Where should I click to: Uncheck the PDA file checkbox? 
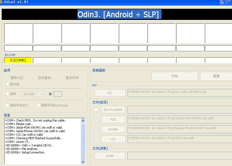click(96, 119)
